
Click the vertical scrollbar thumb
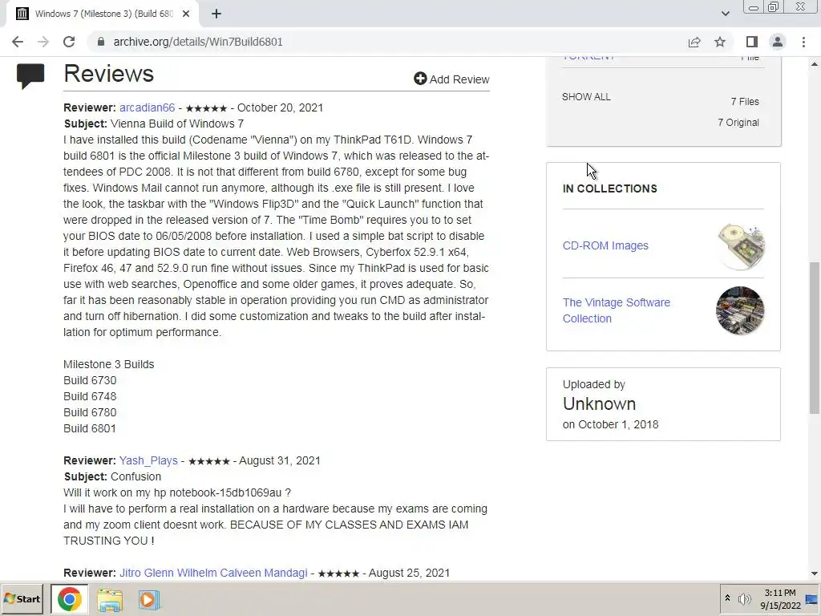click(815, 338)
